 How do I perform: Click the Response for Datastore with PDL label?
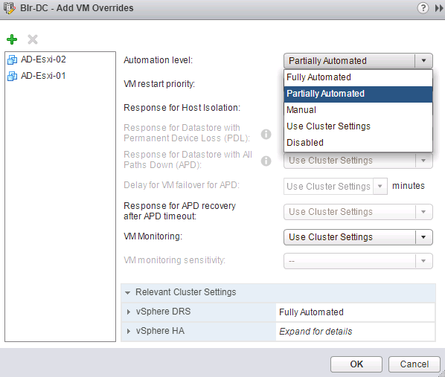(x=187, y=133)
